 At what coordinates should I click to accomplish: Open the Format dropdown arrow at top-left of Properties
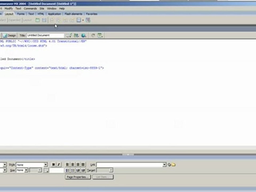point(5,165)
